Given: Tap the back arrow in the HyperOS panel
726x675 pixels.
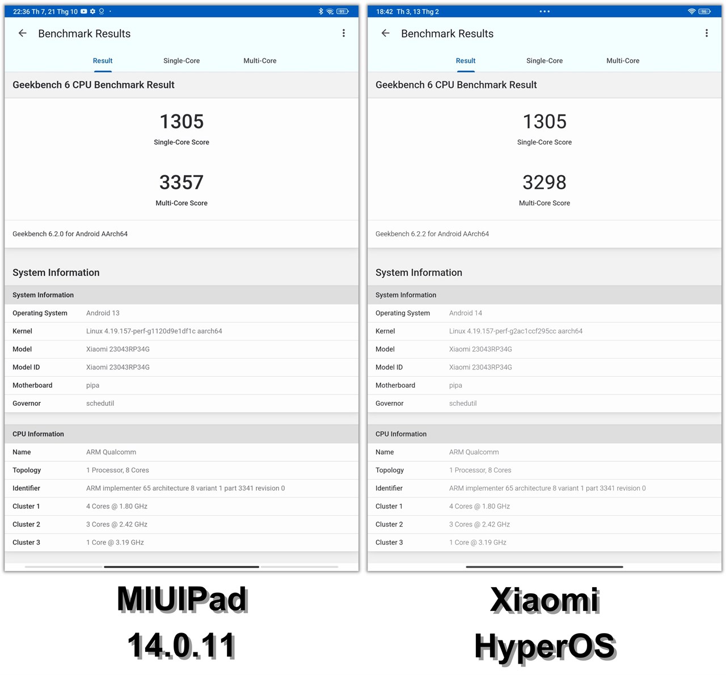Looking at the screenshot, I should pos(386,33).
